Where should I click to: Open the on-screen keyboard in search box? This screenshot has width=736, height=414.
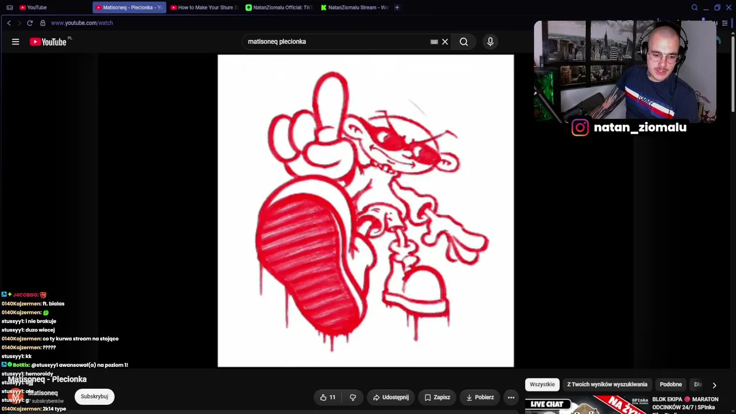[x=434, y=41]
